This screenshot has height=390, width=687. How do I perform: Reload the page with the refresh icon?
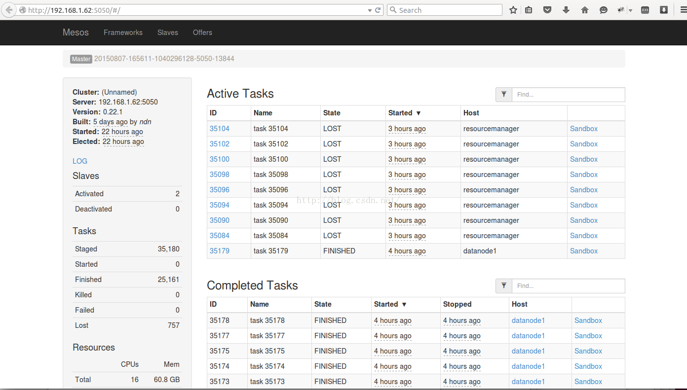click(x=378, y=10)
